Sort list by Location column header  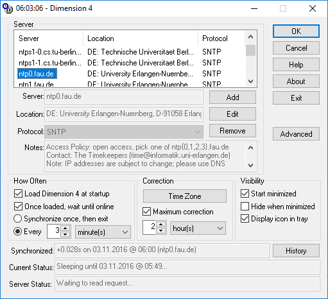tap(141, 38)
